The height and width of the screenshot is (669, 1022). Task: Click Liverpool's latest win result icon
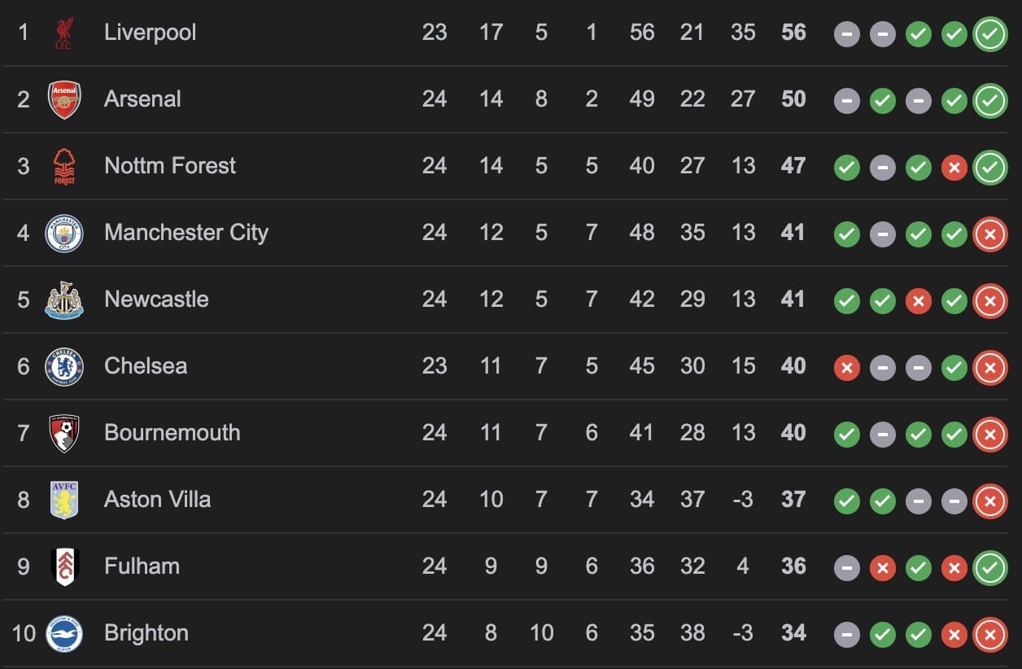(x=990, y=33)
